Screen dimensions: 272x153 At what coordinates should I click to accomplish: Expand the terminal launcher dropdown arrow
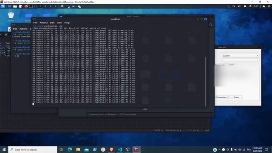click(35, 6)
